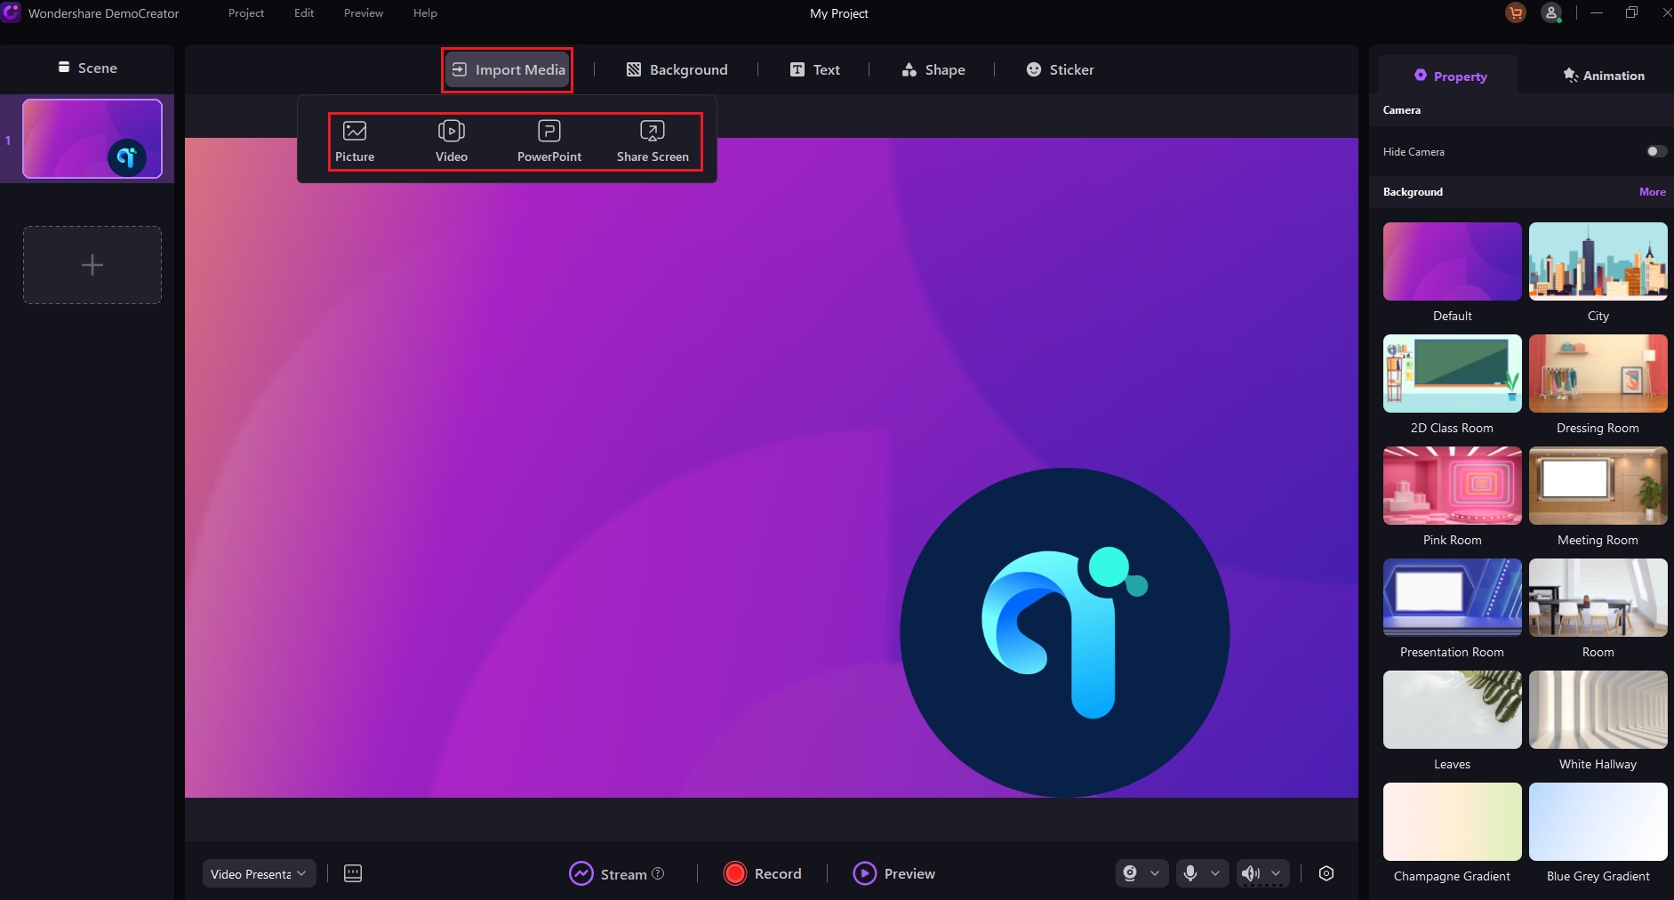The width and height of the screenshot is (1674, 900).
Task: Apply the Leaves background
Action: pyautogui.click(x=1452, y=710)
